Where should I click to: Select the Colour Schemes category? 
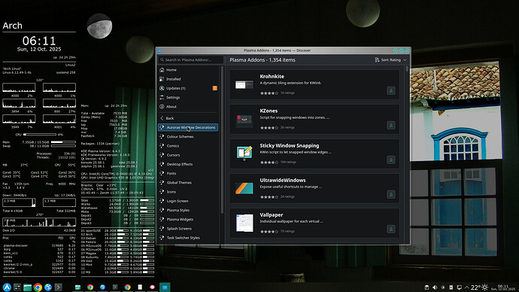point(188,137)
